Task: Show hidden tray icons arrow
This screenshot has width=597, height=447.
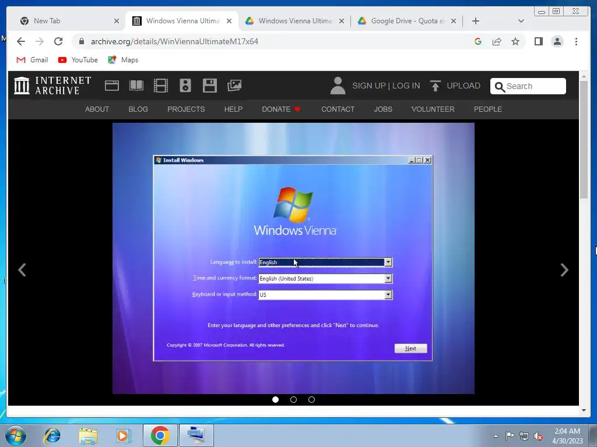Action: click(x=496, y=436)
